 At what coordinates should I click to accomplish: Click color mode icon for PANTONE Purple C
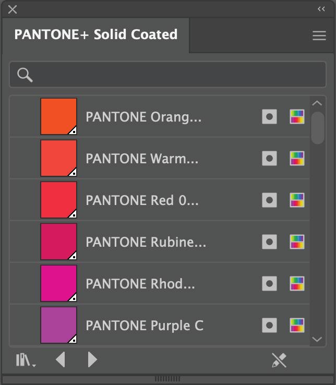point(297,325)
